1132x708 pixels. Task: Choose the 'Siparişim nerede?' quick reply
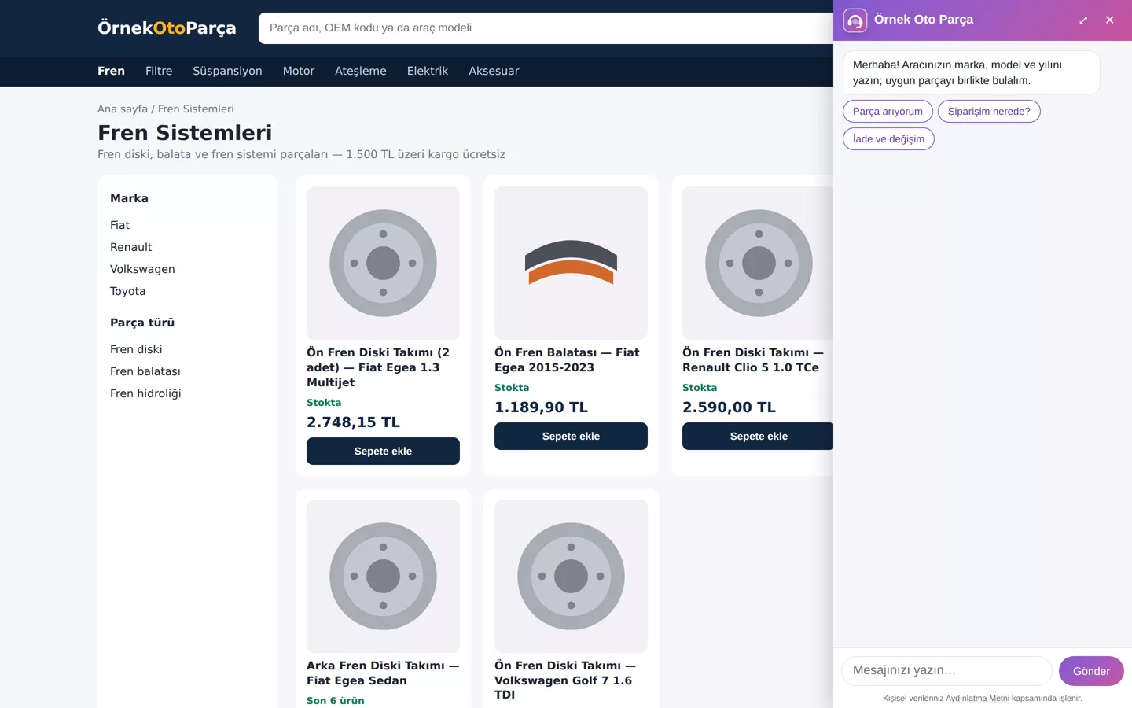(x=989, y=112)
